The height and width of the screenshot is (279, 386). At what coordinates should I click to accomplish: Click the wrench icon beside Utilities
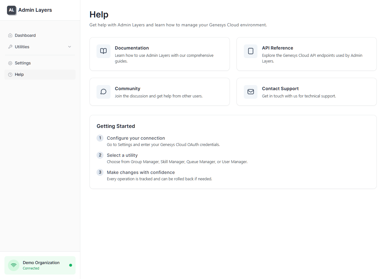click(10, 47)
